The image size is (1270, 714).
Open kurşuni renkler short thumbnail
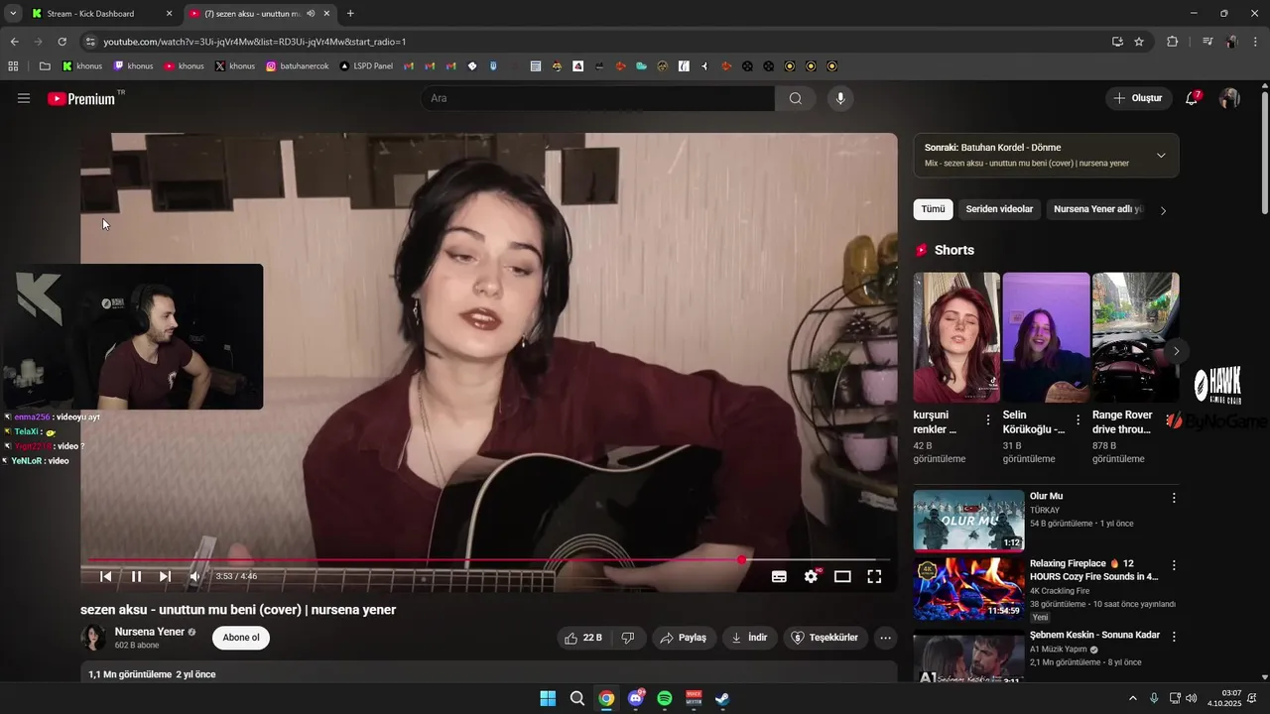click(x=956, y=337)
